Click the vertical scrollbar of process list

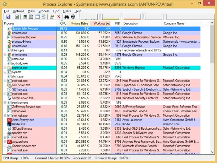(x=212, y=91)
